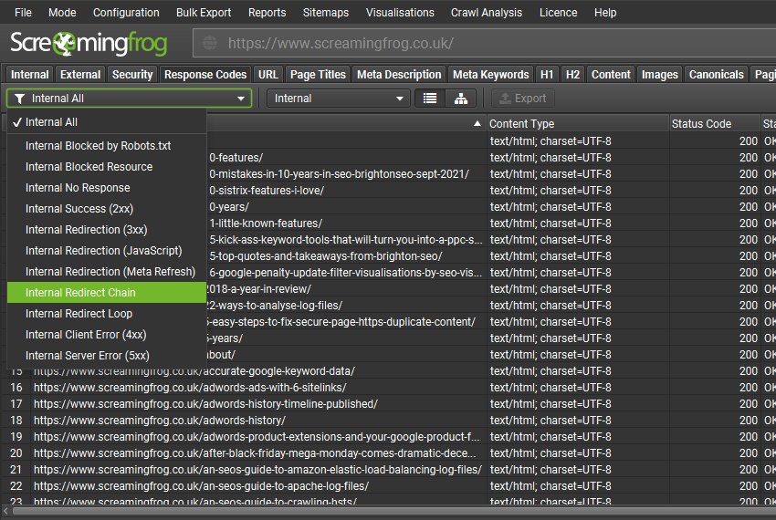Click the filter funnel icon
The height and width of the screenshot is (520, 776).
tap(19, 99)
